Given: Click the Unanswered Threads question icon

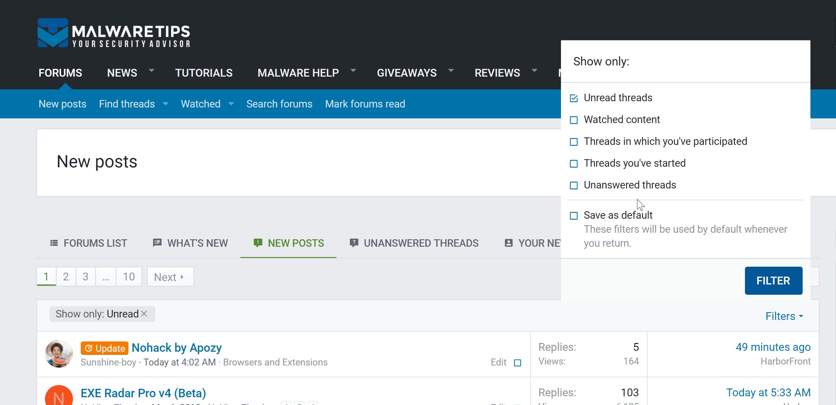Looking at the screenshot, I should pos(354,243).
